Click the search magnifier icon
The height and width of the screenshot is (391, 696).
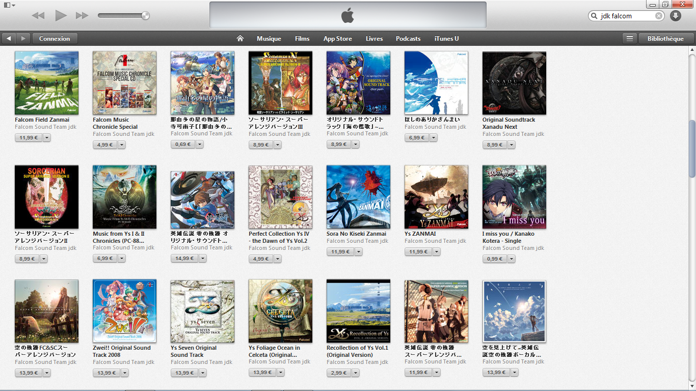(595, 16)
